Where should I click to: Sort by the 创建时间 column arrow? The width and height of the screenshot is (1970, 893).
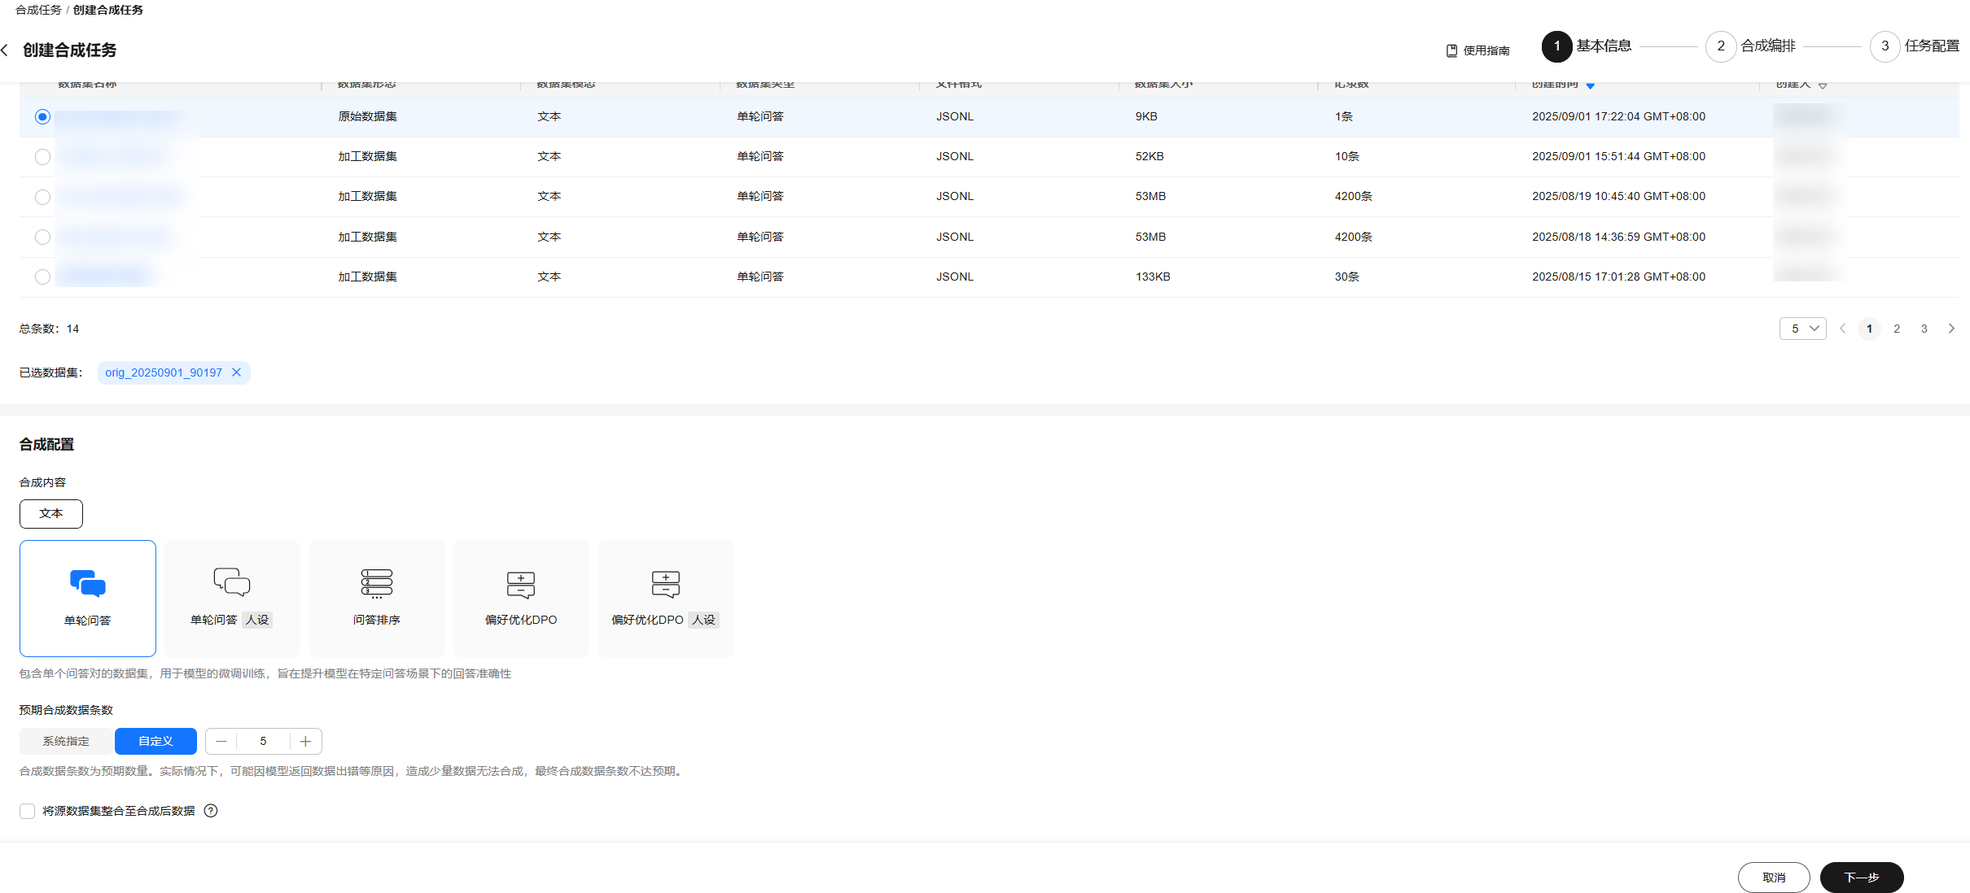coord(1590,85)
